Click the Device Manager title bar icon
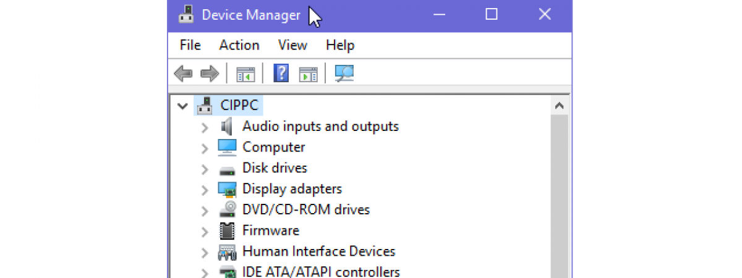This screenshot has height=278, width=742. pyautogui.click(x=185, y=15)
